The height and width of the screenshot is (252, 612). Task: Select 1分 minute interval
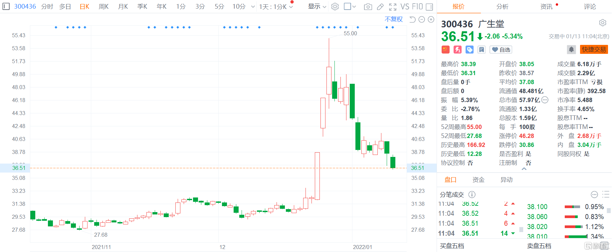click(181, 7)
